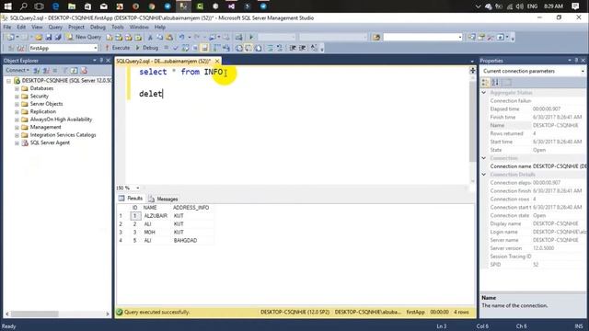Screen dimensions: 589x331
Task: Click the Cut scissors icon
Action: coord(150,37)
